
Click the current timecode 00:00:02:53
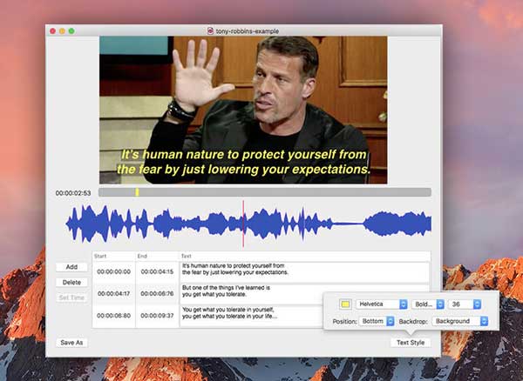[x=73, y=193]
